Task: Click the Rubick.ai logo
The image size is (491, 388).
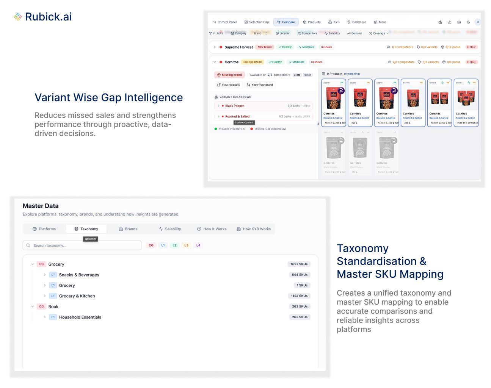Action: [x=42, y=17]
